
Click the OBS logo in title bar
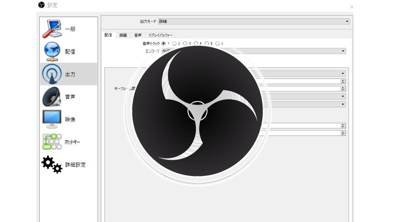click(41, 5)
